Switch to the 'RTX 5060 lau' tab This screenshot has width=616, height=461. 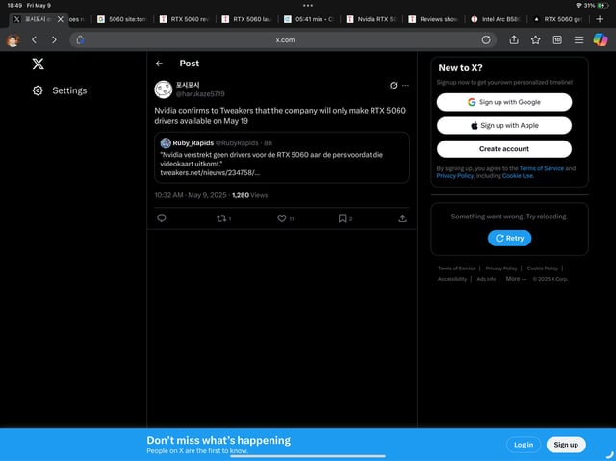coord(246,19)
